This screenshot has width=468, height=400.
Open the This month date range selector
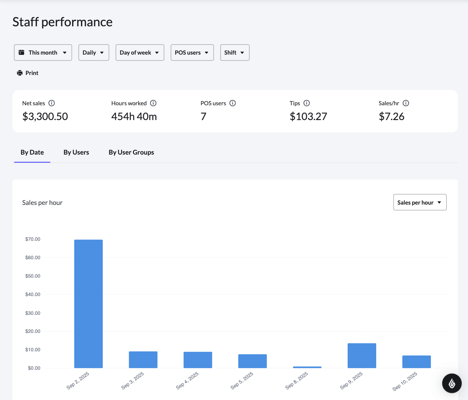tap(43, 52)
